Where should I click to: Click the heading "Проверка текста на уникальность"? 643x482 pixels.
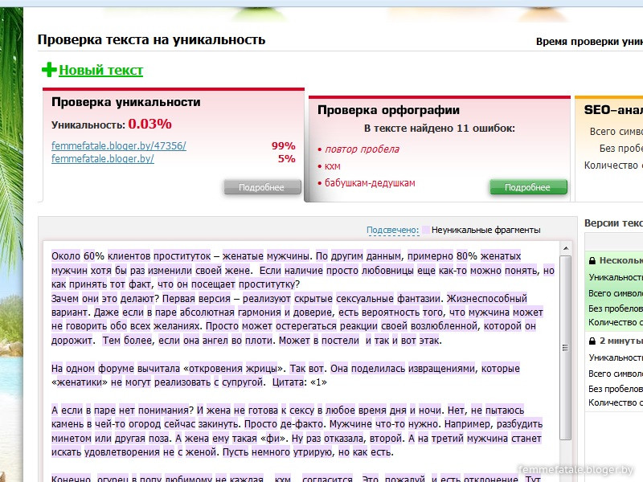tap(151, 39)
